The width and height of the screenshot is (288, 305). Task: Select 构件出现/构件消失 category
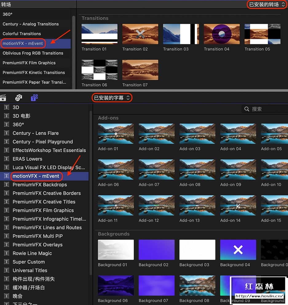(x=45, y=279)
